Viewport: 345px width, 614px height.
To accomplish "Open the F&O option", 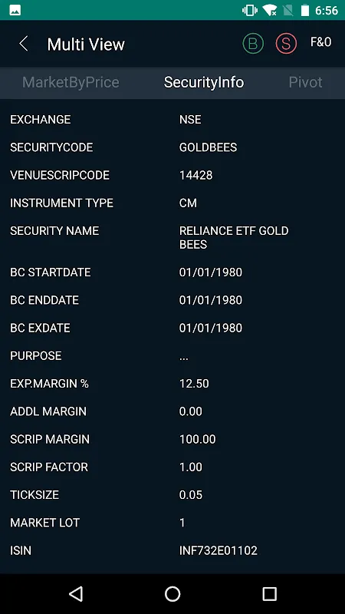I will 320,42.
